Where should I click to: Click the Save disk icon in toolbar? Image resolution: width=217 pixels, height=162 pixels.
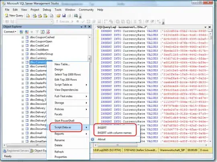[x=64, y=16]
